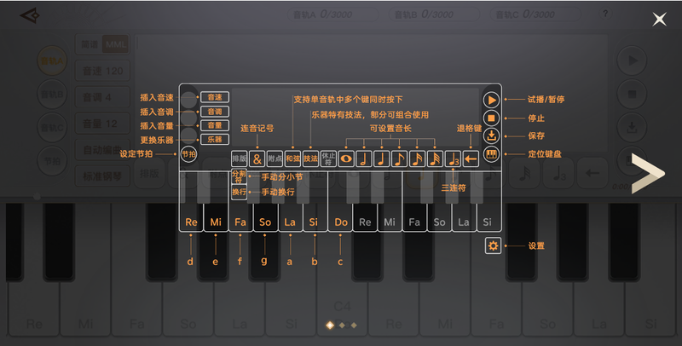The height and width of the screenshot is (346, 682).
Task: Click the tie symbol & button
Action: (x=257, y=158)
